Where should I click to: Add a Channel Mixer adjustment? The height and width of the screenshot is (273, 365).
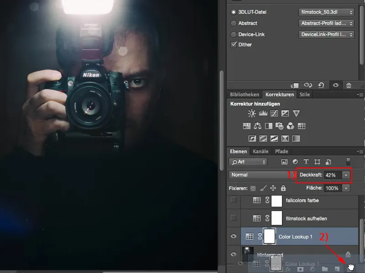290,126
